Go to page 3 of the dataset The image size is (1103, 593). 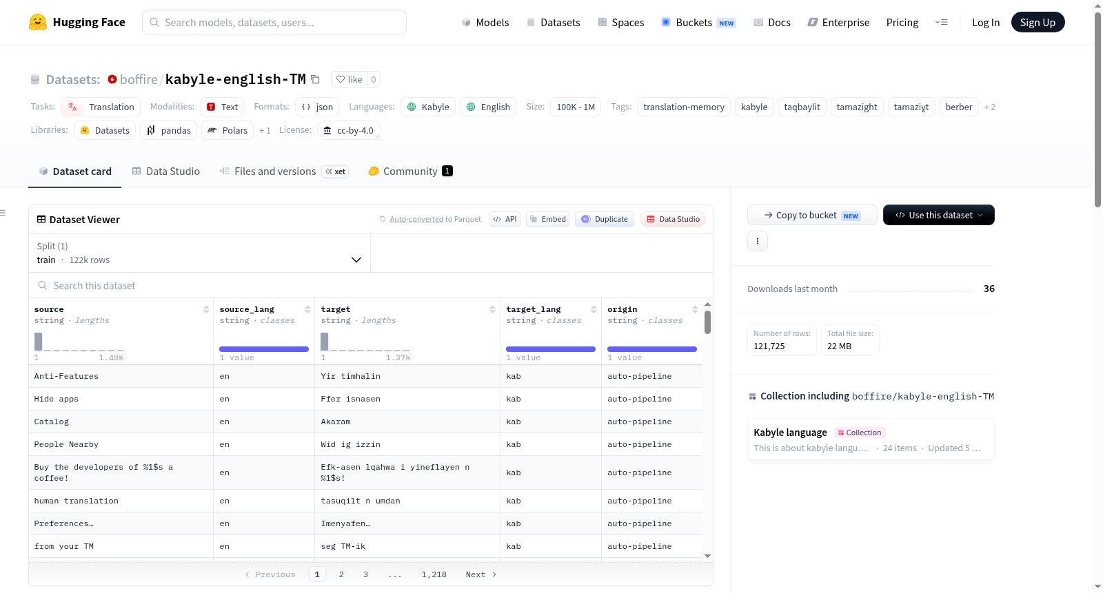click(365, 574)
